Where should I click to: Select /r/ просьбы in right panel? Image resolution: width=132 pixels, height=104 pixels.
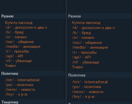(84, 53)
